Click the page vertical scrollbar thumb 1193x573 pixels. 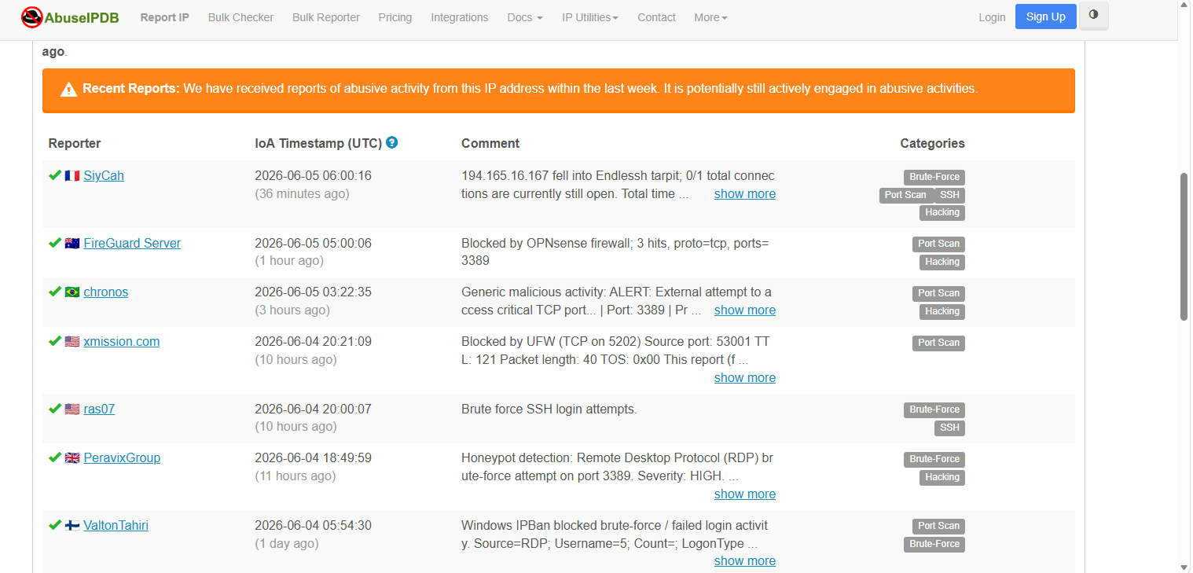click(1185, 246)
